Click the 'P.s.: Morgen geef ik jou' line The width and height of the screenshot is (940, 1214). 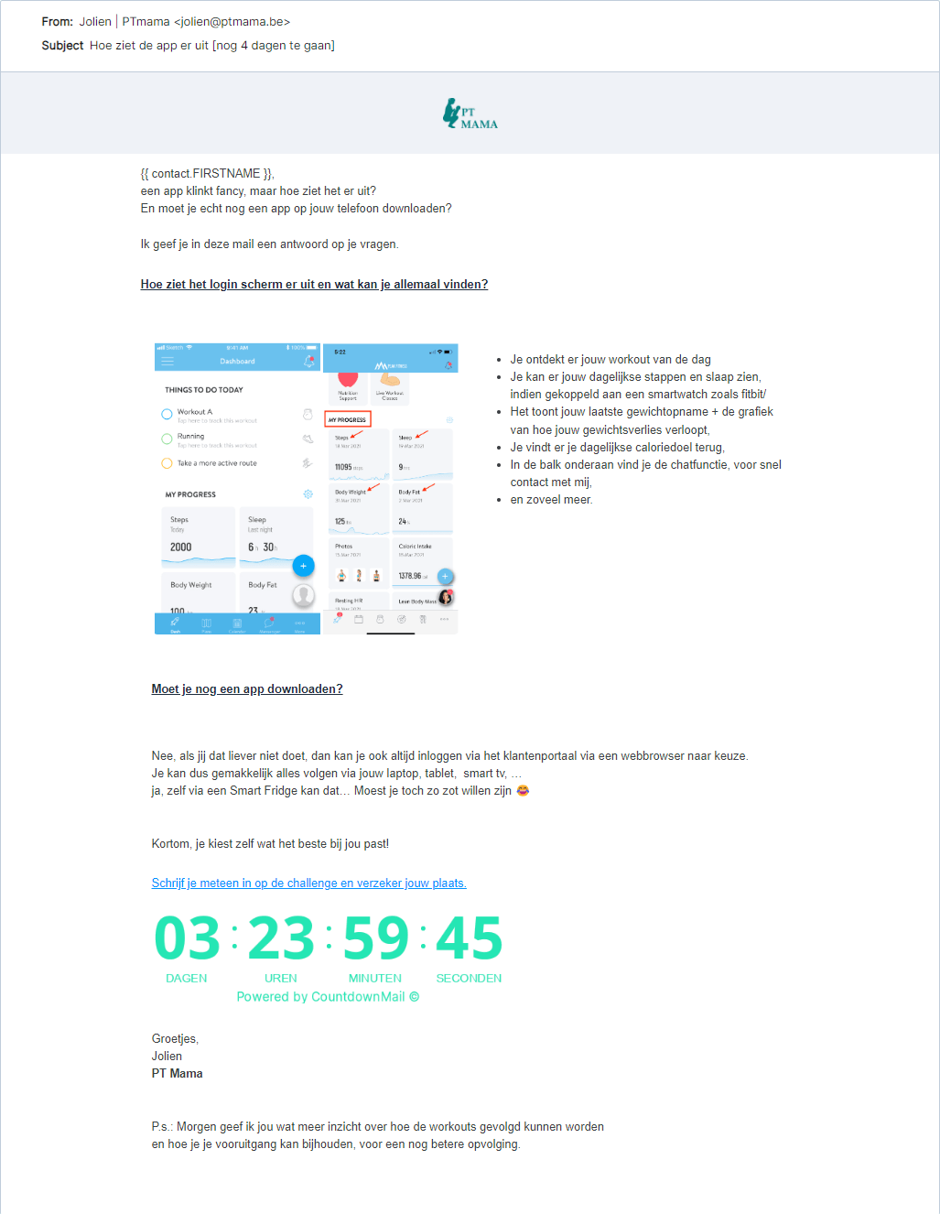click(378, 1126)
